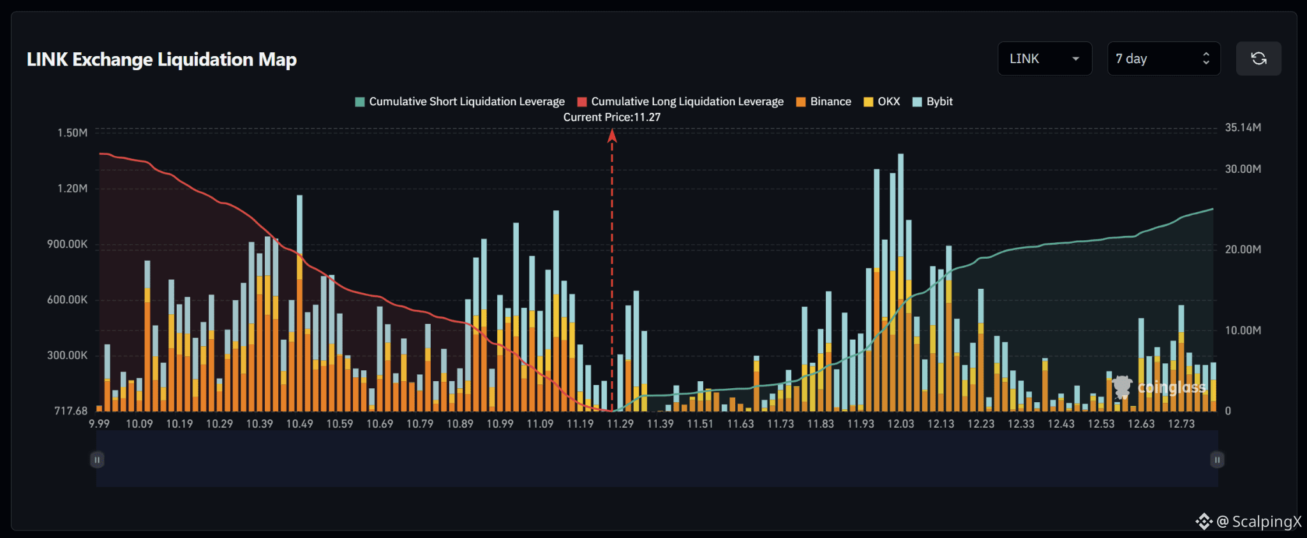Viewport: 1307px width, 538px height.
Task: Click the 1.50M left axis label
Action: click(x=73, y=133)
